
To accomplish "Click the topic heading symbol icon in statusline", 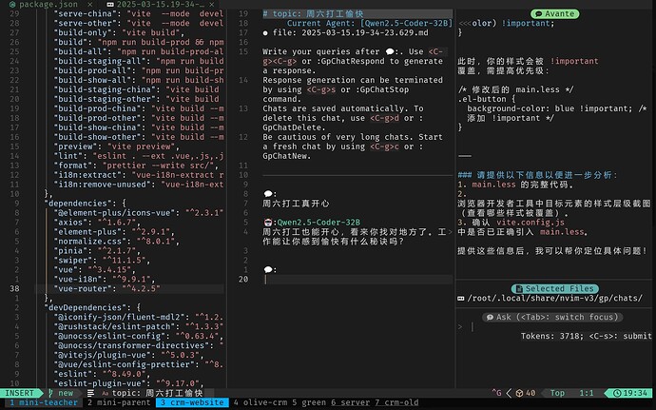I will [x=105, y=393].
